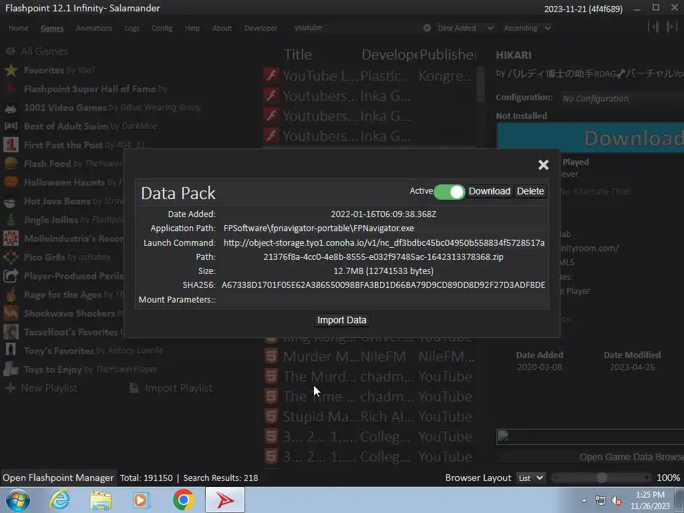The image size is (684, 513).
Task: Click the game list scrollbar
Action: click(480, 84)
